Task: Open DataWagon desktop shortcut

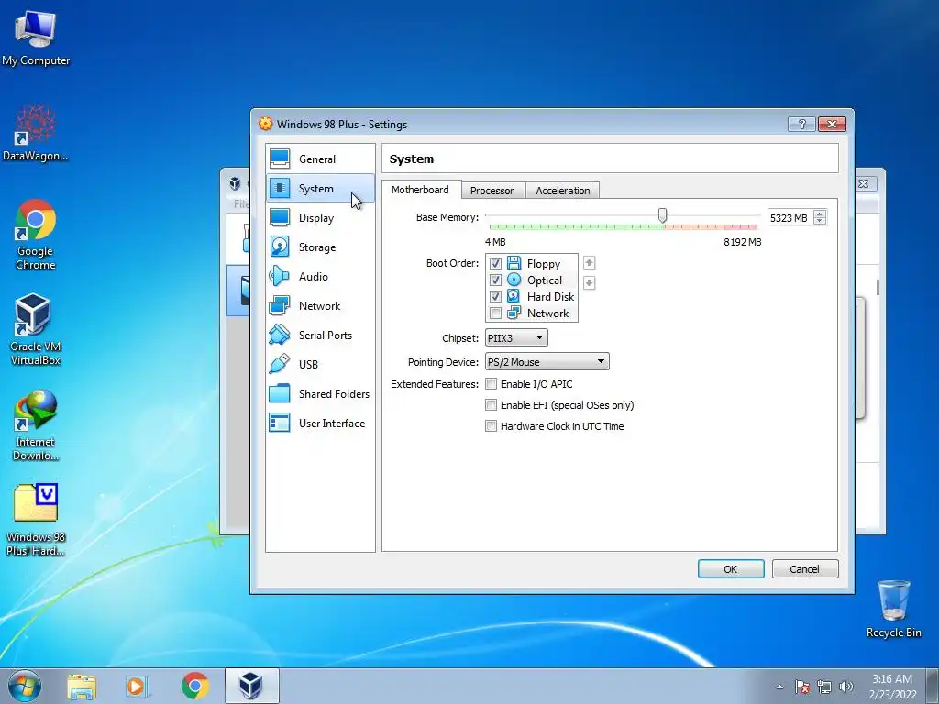Action: 36,133
